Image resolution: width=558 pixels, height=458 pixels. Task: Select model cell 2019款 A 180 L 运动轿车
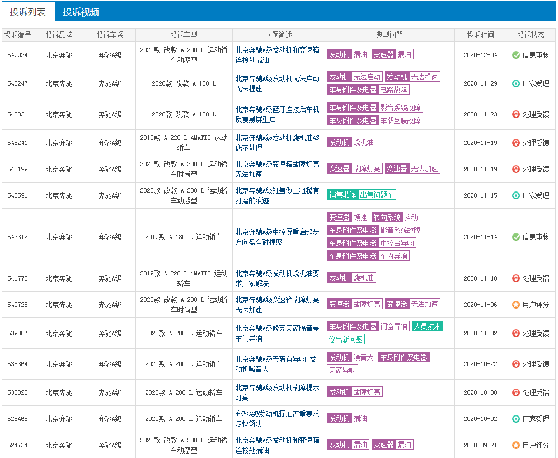tap(184, 237)
